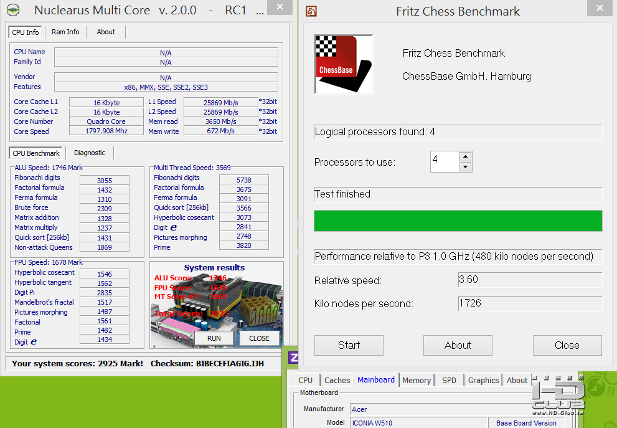Open the Graphics tab in CPU-Z

[483, 381]
